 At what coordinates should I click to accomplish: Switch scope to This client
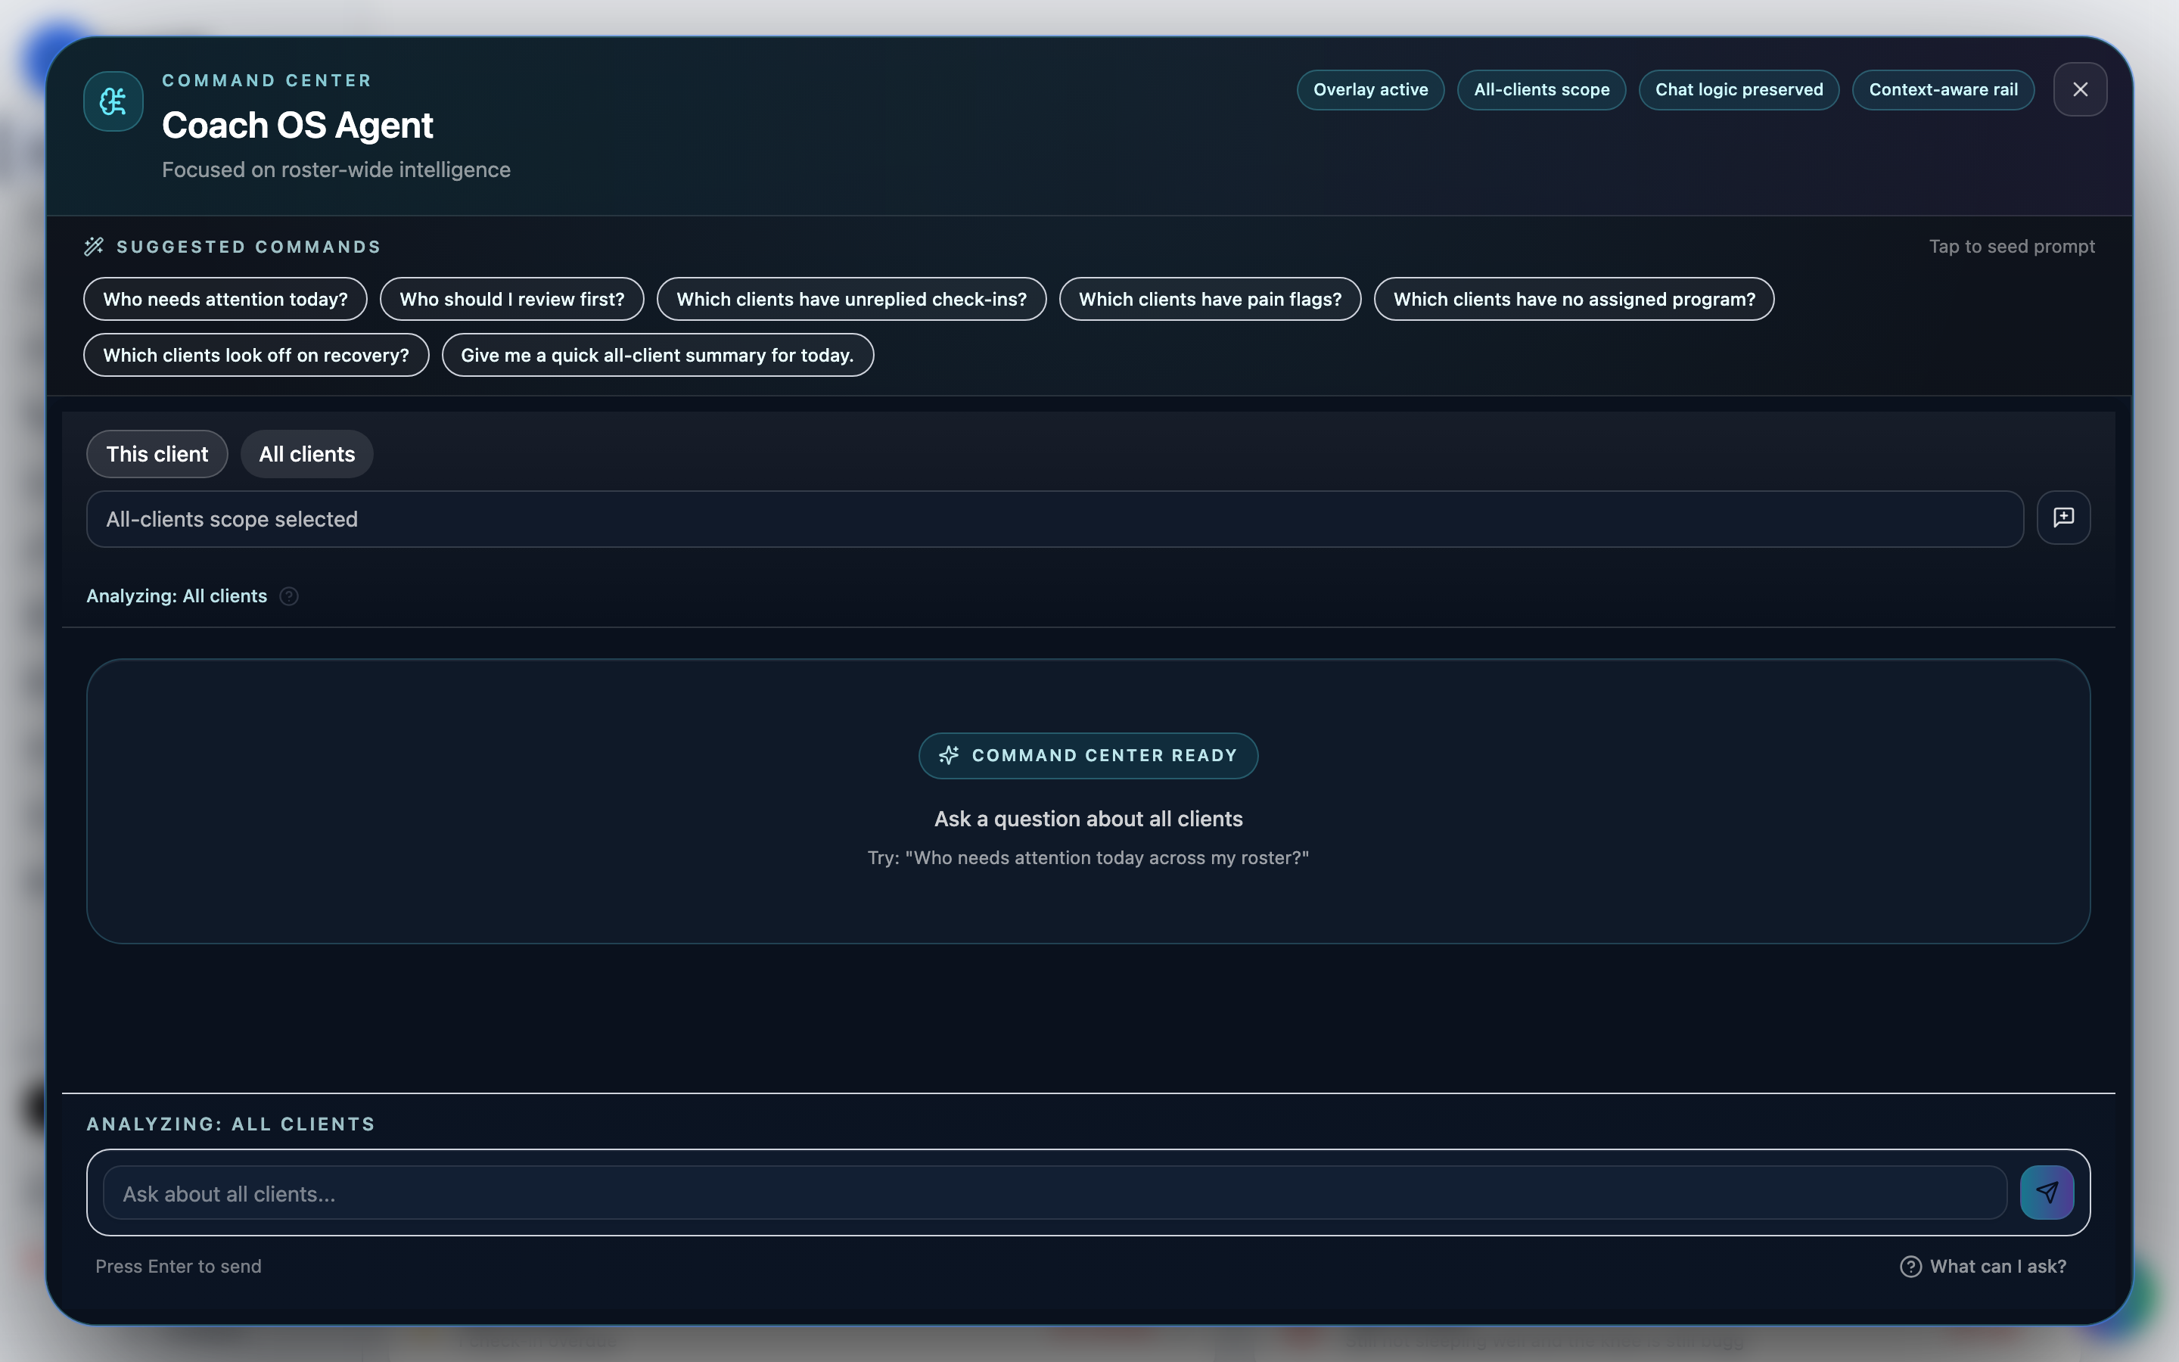click(157, 454)
